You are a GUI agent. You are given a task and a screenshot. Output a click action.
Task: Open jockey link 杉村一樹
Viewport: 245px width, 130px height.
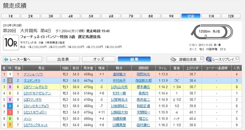119,94
